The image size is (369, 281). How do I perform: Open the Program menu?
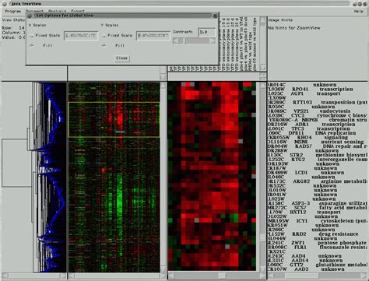pyautogui.click(x=12, y=11)
